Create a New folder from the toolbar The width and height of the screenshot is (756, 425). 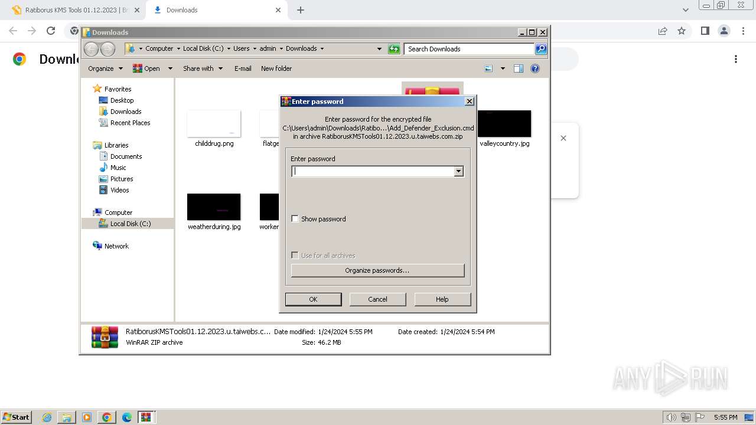click(276, 68)
